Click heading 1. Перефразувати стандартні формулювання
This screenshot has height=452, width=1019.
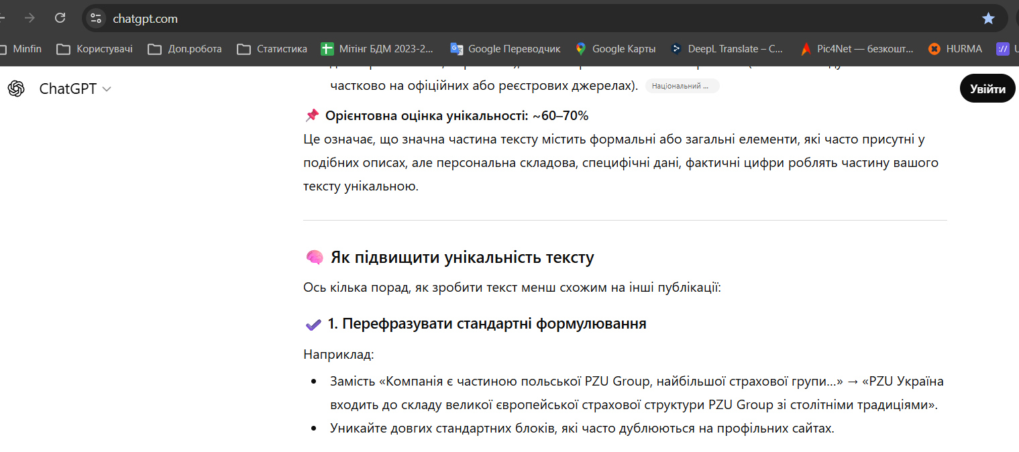pos(487,324)
